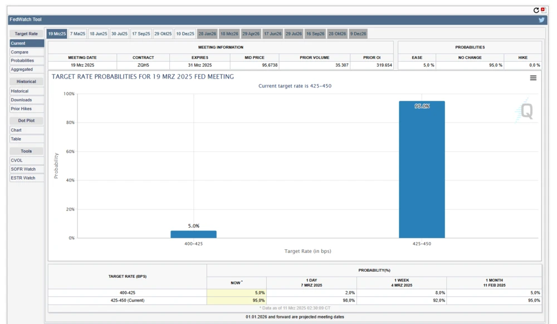Select the 17 Sep25 meeting tab
This screenshot has width=557, height=324.
[x=140, y=33]
